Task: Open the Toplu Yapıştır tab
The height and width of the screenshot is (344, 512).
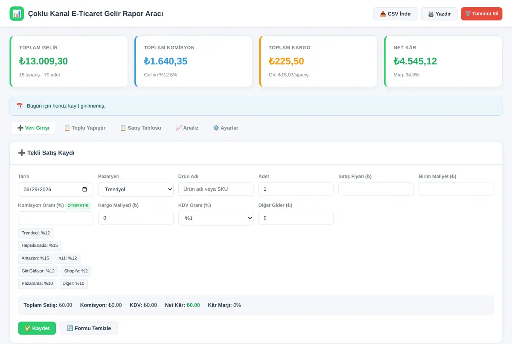Action: click(x=84, y=128)
